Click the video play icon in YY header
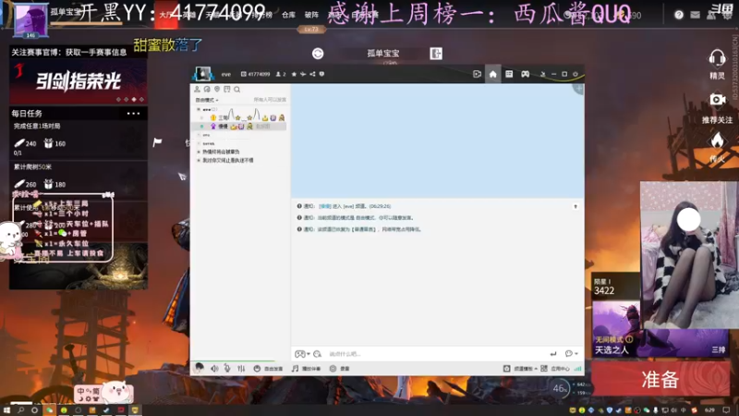The width and height of the screenshot is (739, 416). [x=477, y=74]
